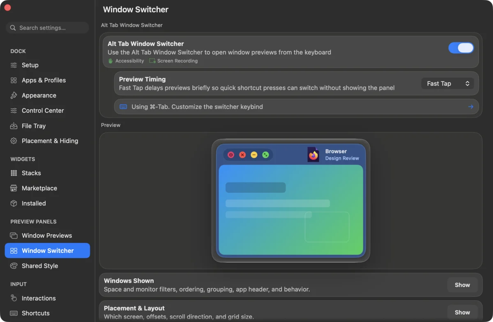Click the Appearance paintbrush icon
This screenshot has height=322, width=493.
[x=14, y=96]
